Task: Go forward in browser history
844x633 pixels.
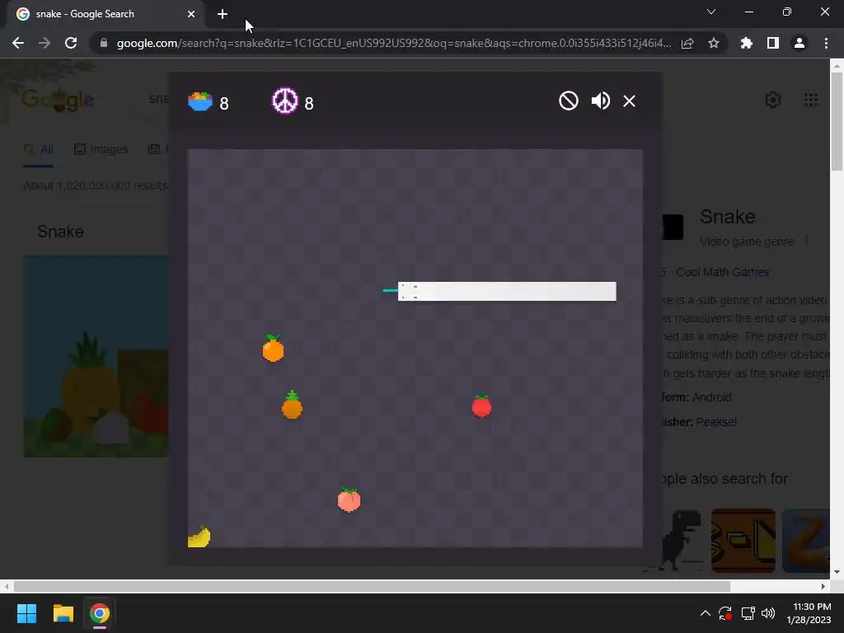Action: 45,43
